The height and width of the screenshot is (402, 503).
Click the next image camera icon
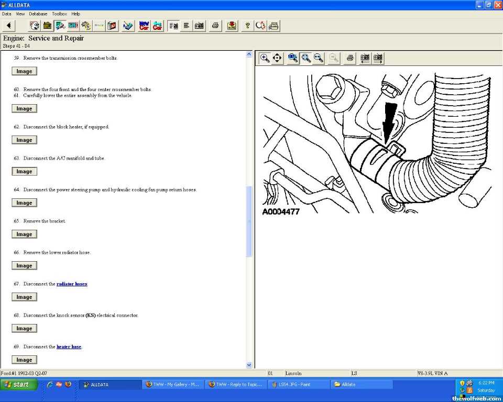coord(378,58)
